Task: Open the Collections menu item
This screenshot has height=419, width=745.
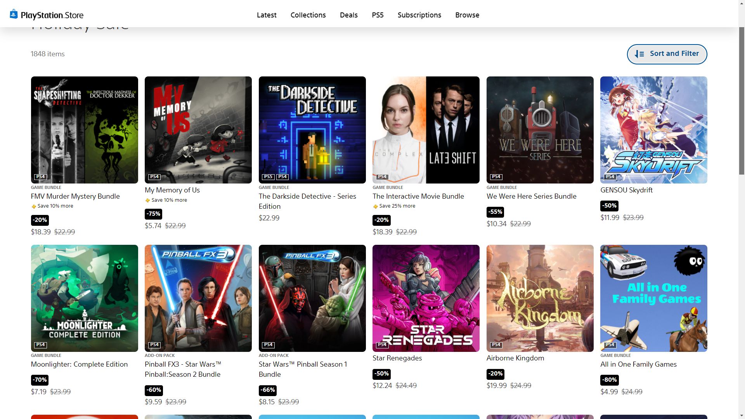Action: (308, 15)
